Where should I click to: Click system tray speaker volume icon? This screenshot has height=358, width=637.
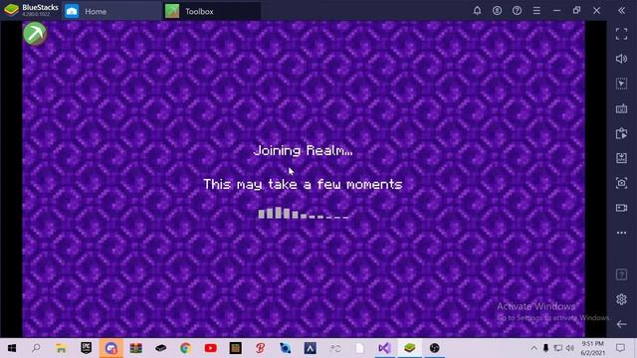click(570, 348)
